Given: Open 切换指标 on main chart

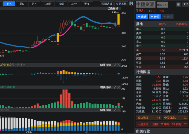Looking at the screenshot, I should point(113,8).
